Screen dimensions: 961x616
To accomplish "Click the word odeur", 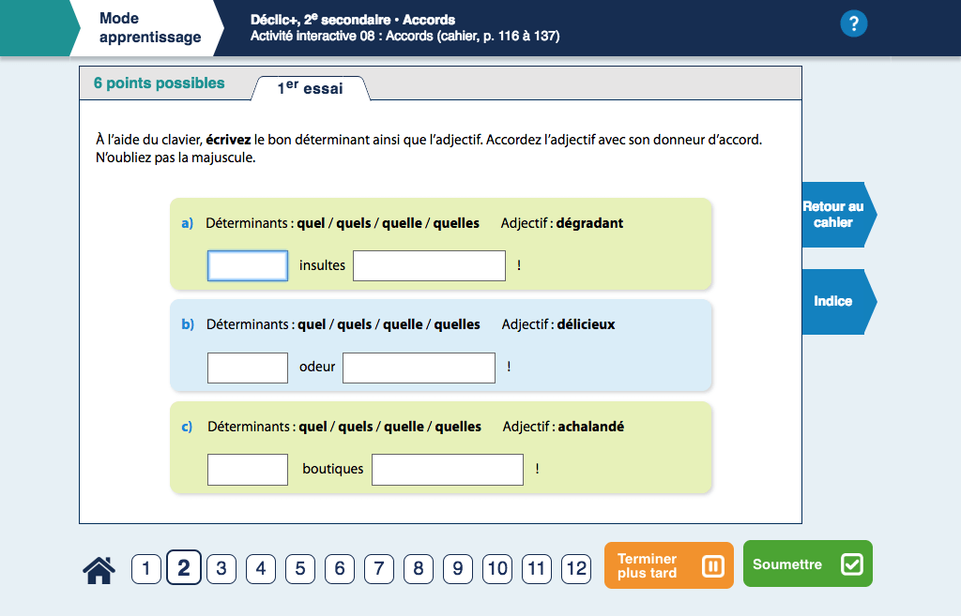I will point(317,367).
